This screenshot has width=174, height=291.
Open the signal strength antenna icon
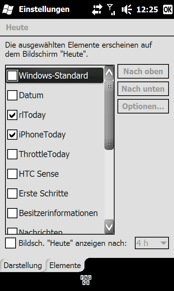click(x=111, y=9)
